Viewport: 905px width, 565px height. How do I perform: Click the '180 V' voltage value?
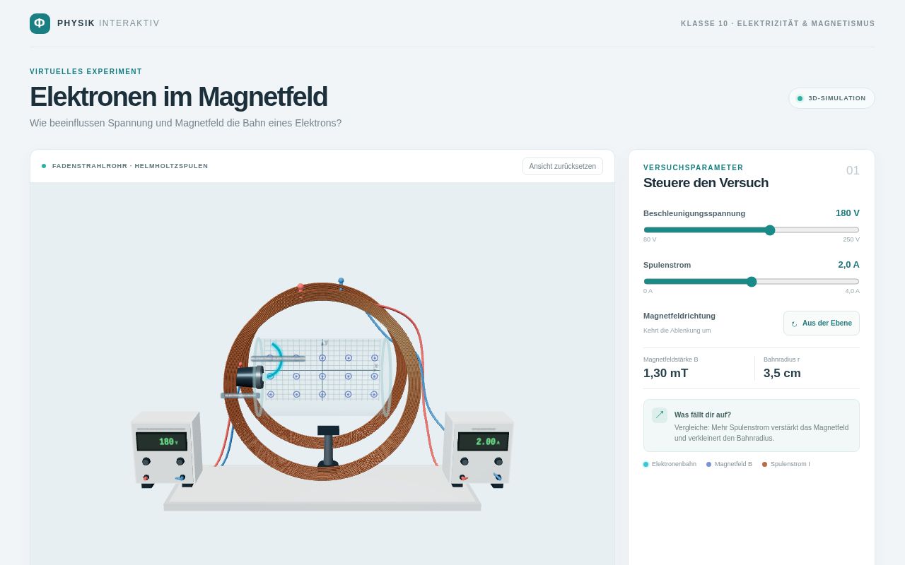coord(848,213)
